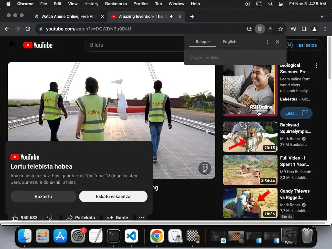This screenshot has width=332, height=249.
Task: Open the Trash in the dock
Action: coord(307,235)
